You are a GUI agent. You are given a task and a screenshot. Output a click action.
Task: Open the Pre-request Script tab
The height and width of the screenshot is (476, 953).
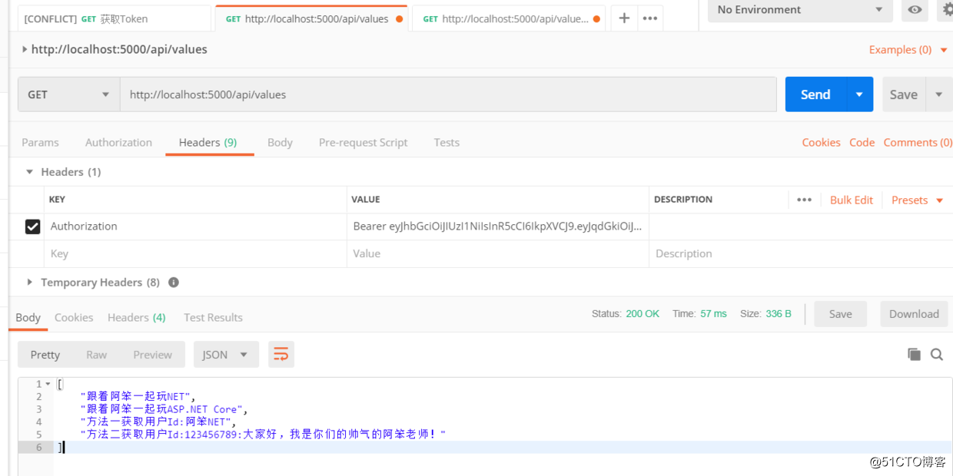click(364, 142)
